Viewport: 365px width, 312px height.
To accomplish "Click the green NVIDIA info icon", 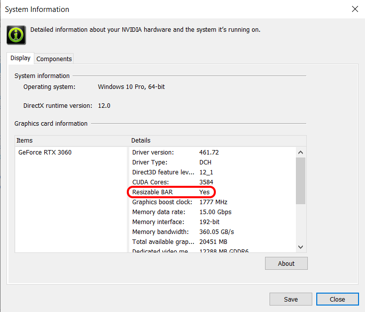I will click(x=16, y=35).
